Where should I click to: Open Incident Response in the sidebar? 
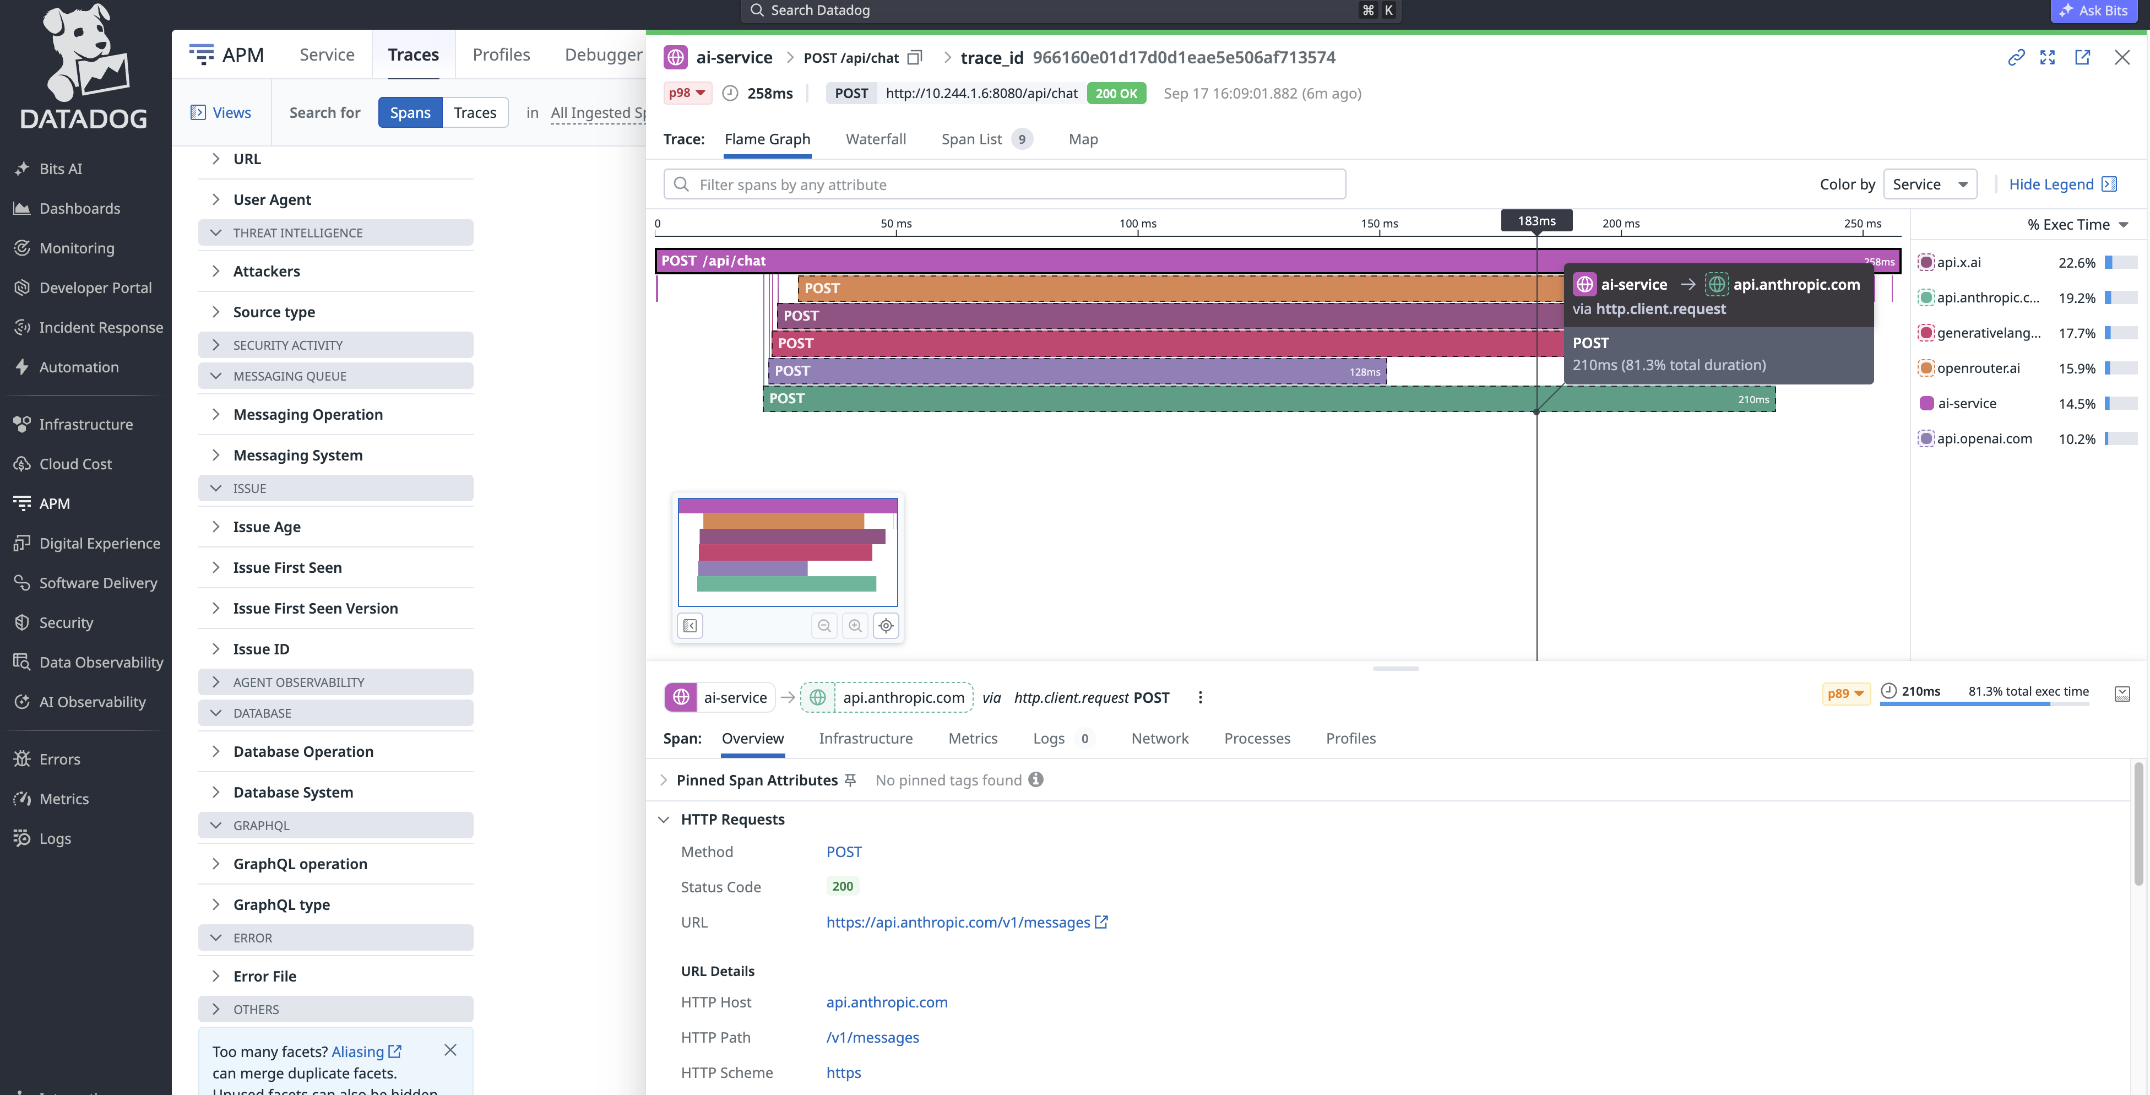(89, 327)
